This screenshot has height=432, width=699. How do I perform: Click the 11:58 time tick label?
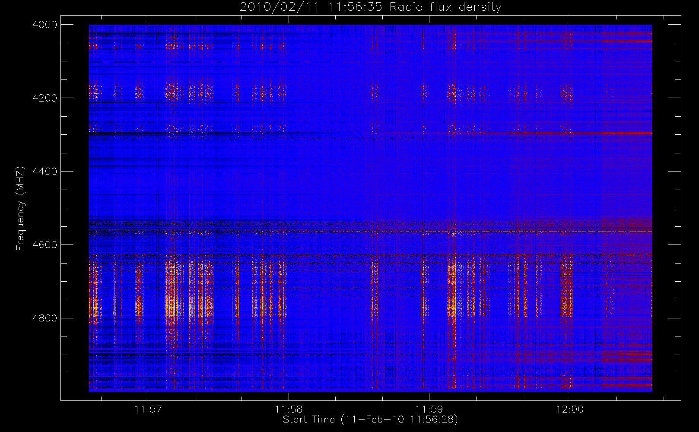289,409
